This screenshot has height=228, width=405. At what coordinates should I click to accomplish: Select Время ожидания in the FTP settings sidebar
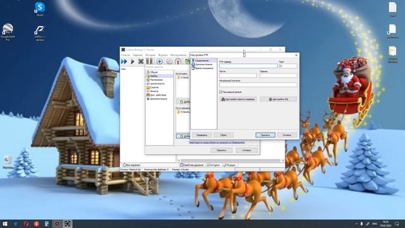(x=204, y=68)
